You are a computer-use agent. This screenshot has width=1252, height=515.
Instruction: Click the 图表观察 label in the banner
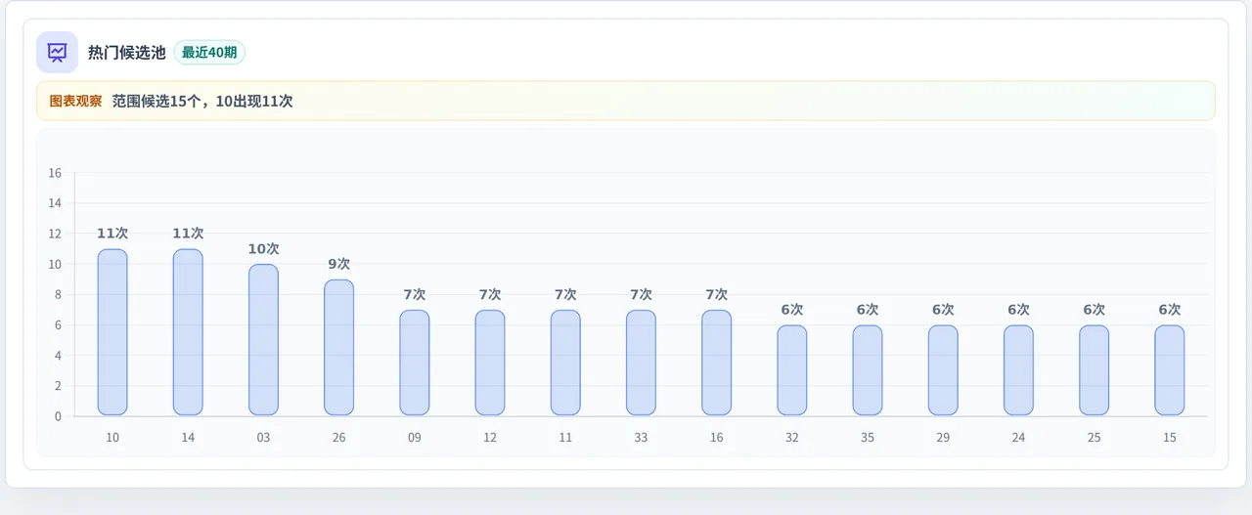pos(75,101)
